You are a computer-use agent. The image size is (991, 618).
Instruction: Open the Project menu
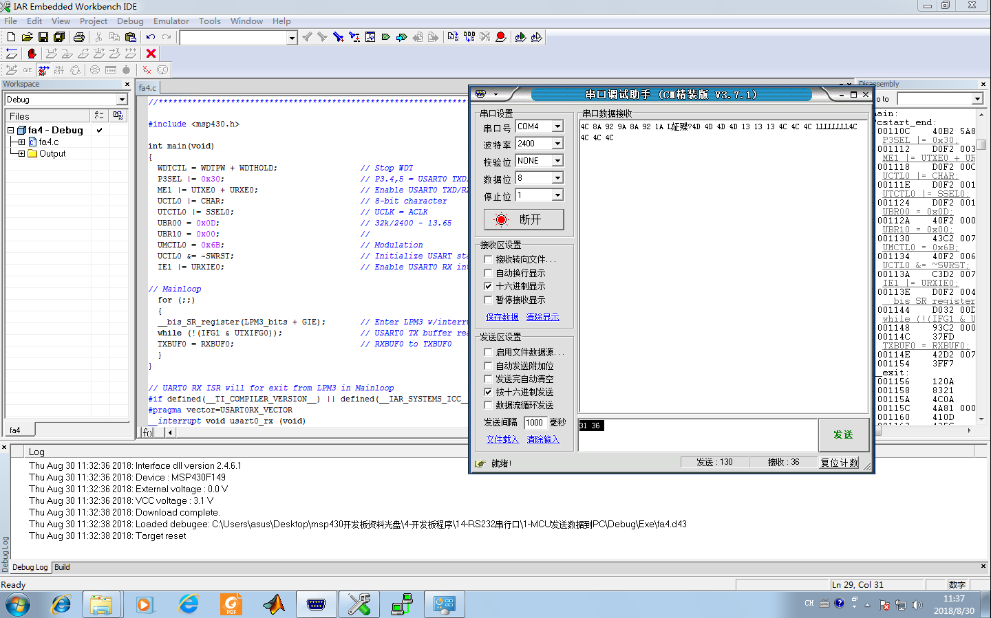[x=93, y=21]
